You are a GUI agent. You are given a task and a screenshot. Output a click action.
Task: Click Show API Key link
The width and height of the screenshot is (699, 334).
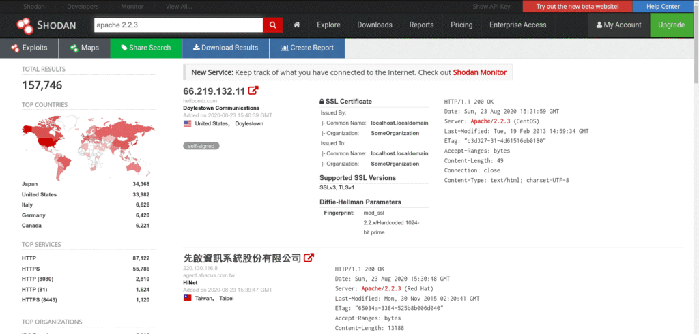(491, 7)
